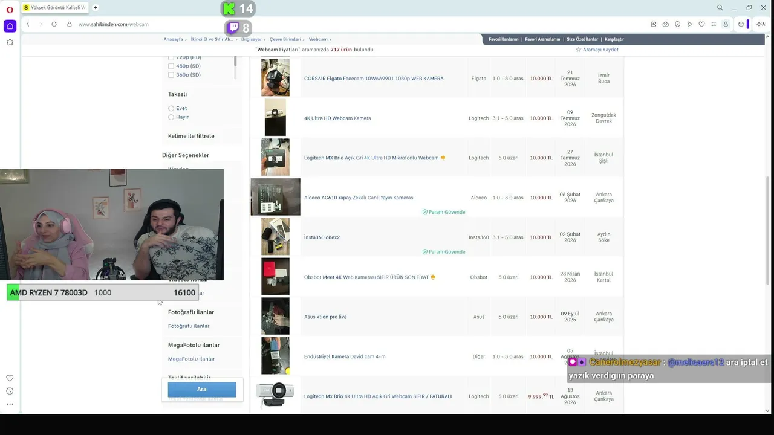Go back using the browser back arrow
This screenshot has width=774, height=435.
[x=28, y=24]
